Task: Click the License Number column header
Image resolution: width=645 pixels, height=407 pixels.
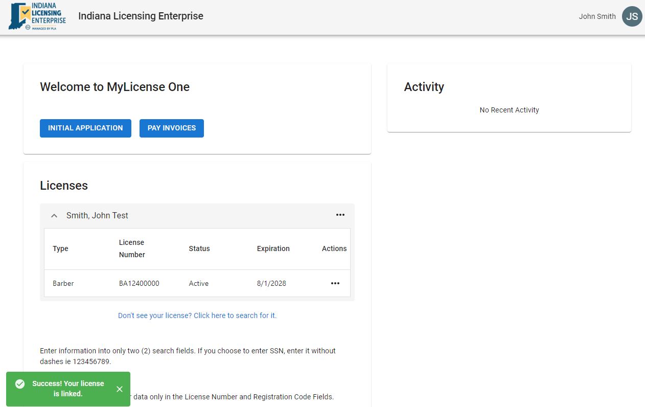Action: 132,248
